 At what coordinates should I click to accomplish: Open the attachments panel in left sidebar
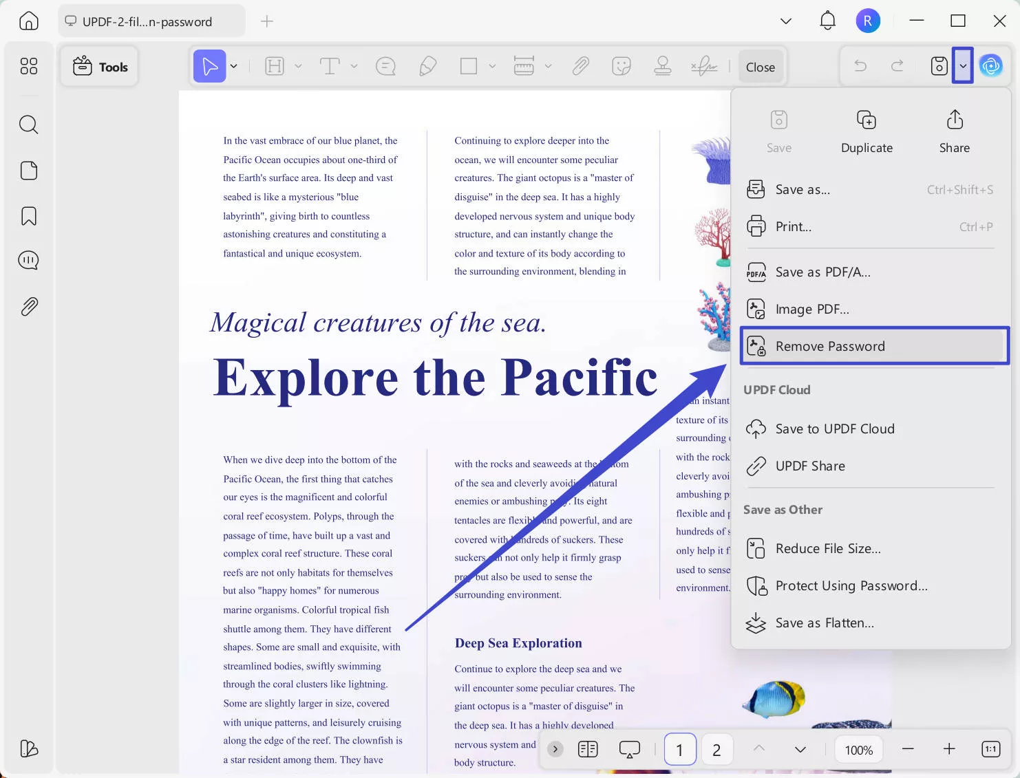(x=28, y=306)
